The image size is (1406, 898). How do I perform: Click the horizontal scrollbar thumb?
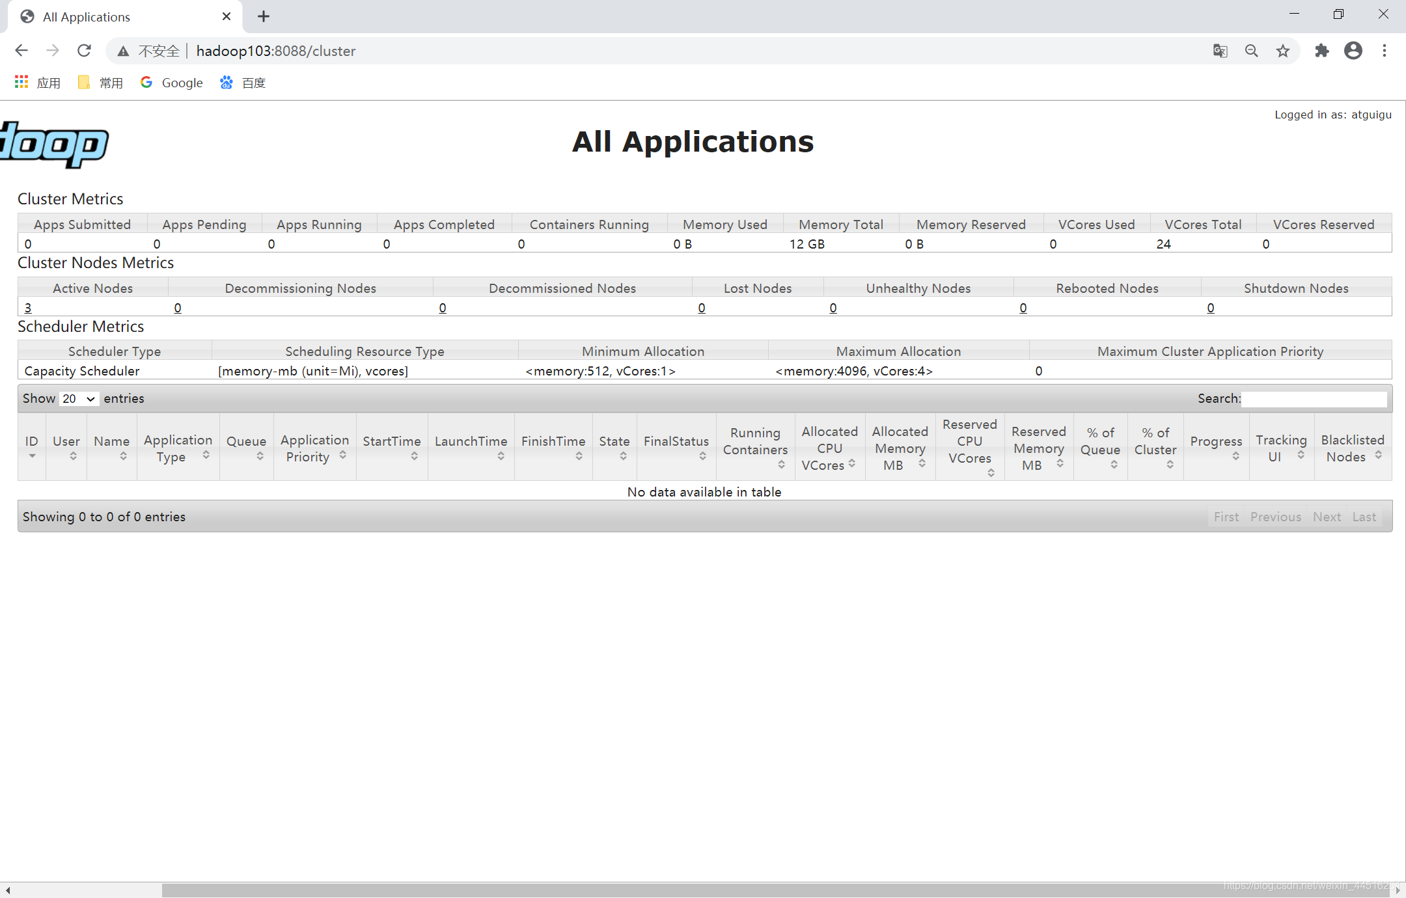pos(776,890)
